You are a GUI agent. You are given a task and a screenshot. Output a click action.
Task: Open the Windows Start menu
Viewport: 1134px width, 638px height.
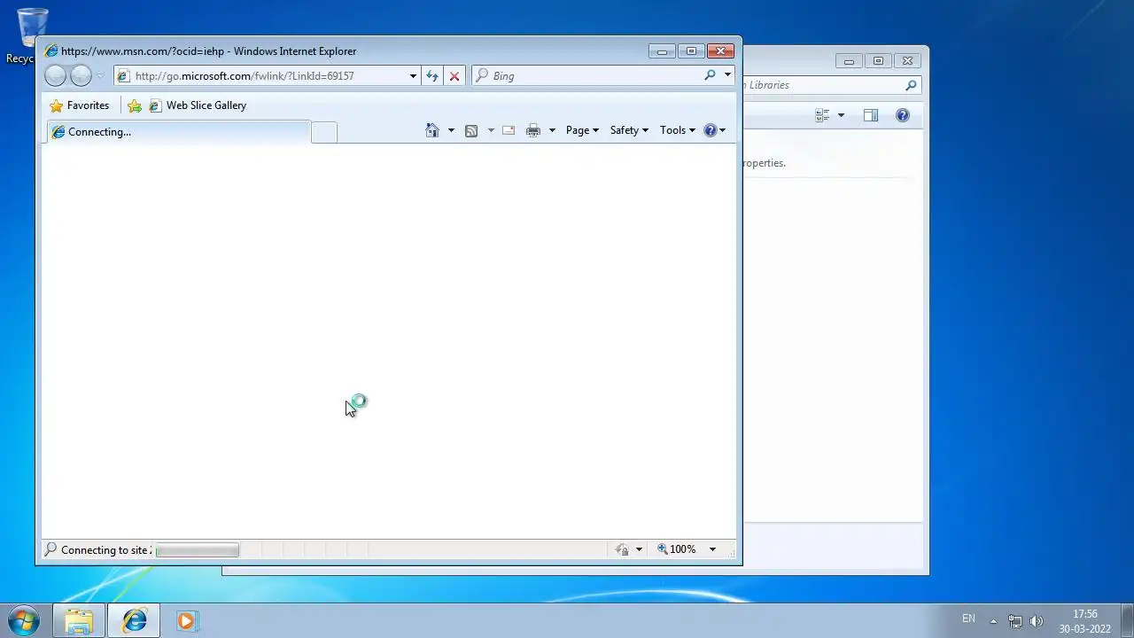pyautogui.click(x=24, y=620)
